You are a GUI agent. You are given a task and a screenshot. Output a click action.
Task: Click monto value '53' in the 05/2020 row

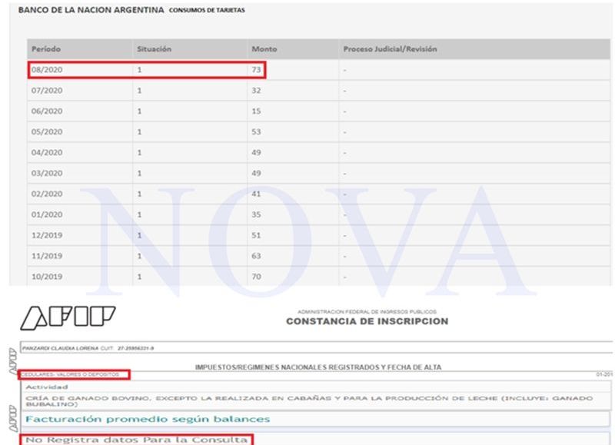pyautogui.click(x=256, y=131)
